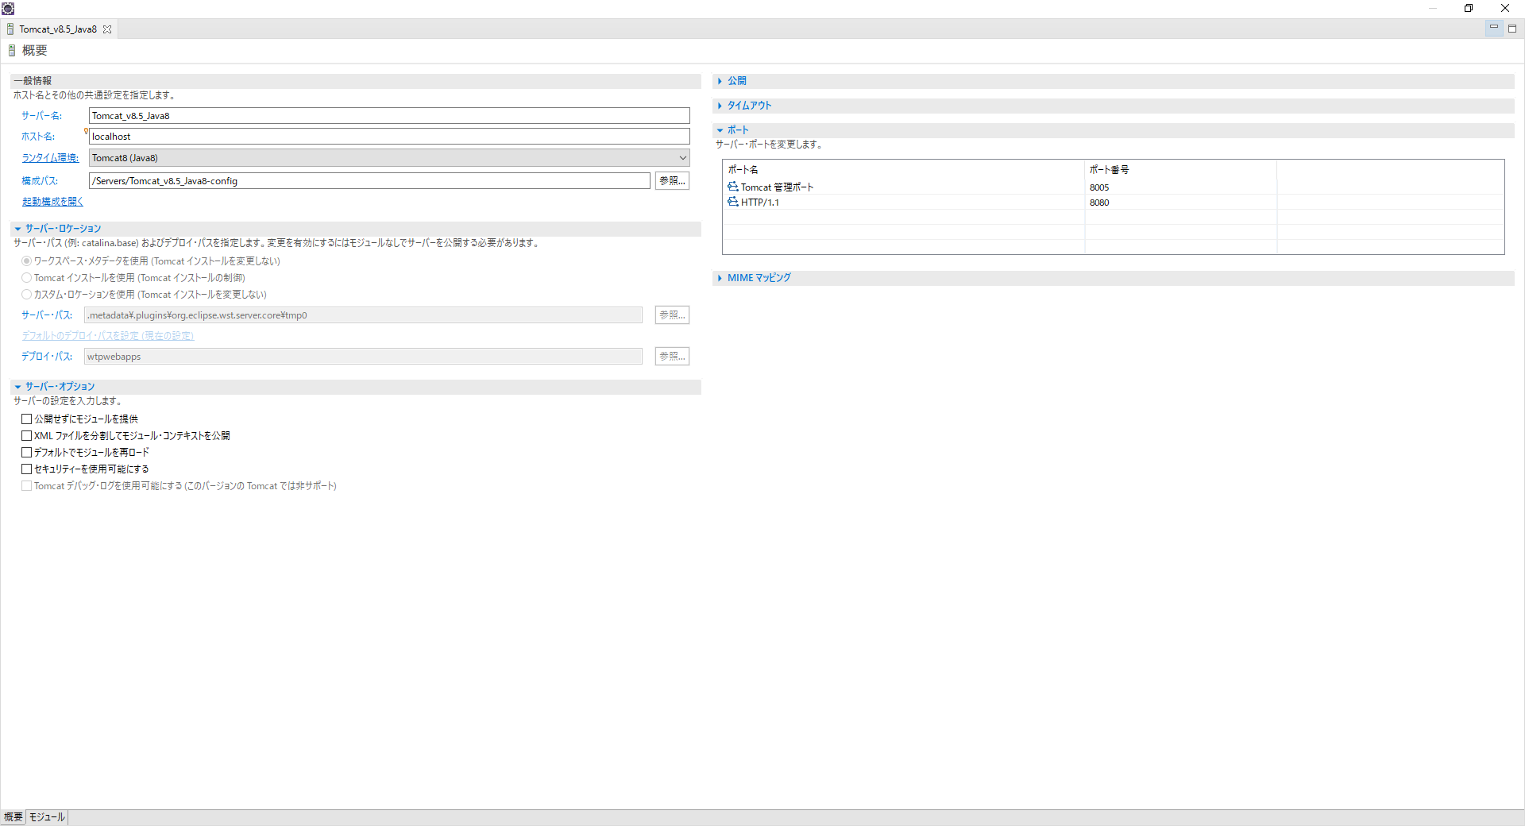Click the port icon beside HTTP/1.1
Image resolution: width=1525 pixels, height=826 pixels.
point(732,202)
